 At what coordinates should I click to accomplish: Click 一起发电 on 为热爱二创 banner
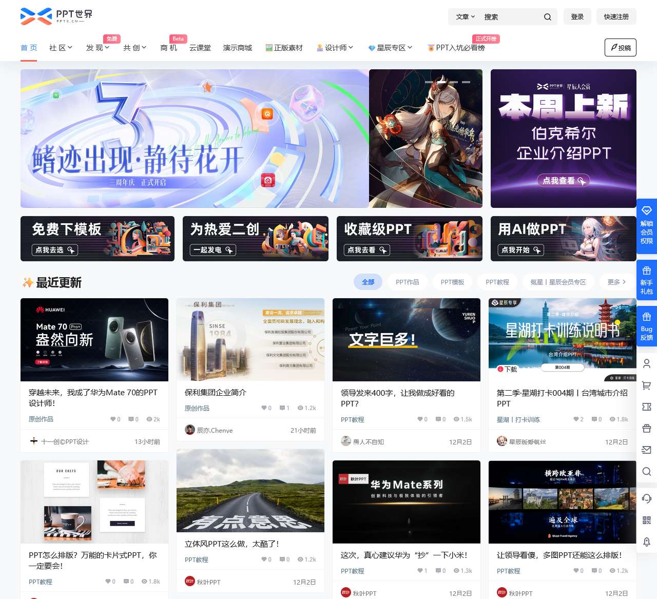pyautogui.click(x=213, y=250)
